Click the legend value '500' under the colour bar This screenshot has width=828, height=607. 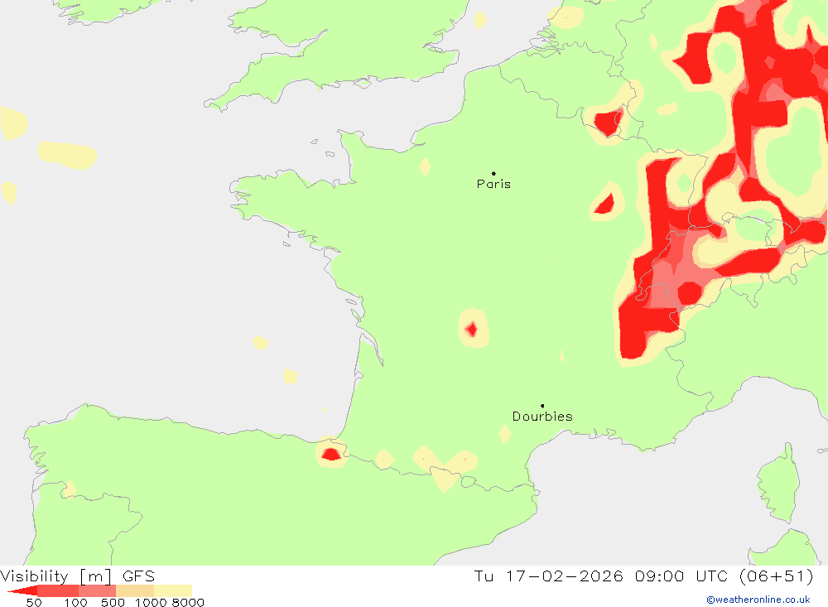[113, 603]
